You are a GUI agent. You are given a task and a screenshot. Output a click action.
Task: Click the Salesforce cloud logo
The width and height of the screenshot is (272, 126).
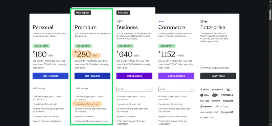215,95
